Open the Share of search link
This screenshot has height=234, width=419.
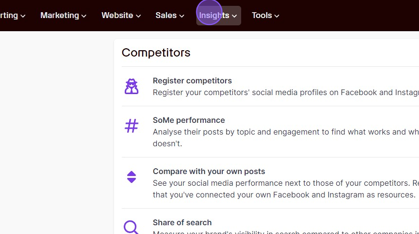tap(182, 222)
